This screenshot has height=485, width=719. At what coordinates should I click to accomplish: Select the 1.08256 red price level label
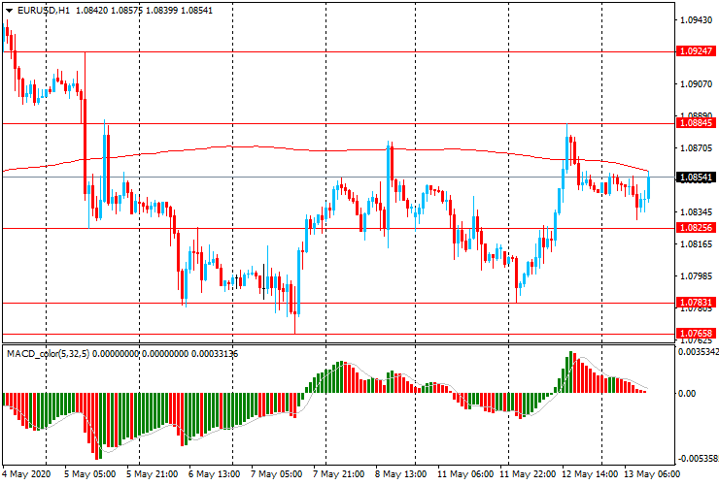coord(696,227)
